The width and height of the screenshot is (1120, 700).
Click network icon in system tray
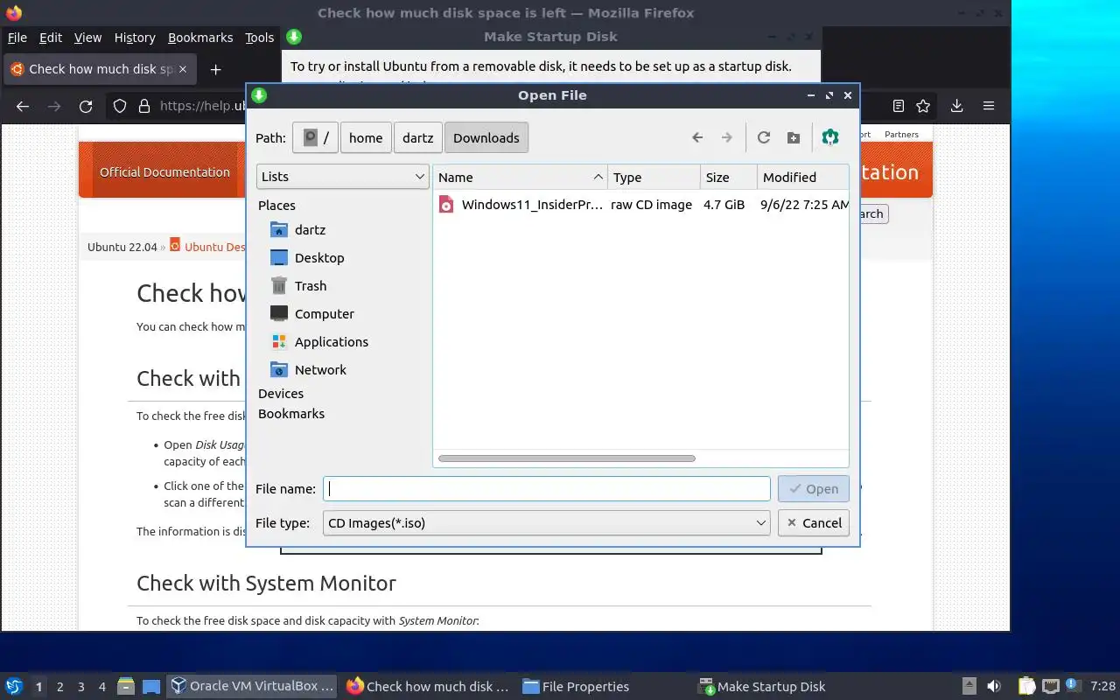coord(1050,686)
